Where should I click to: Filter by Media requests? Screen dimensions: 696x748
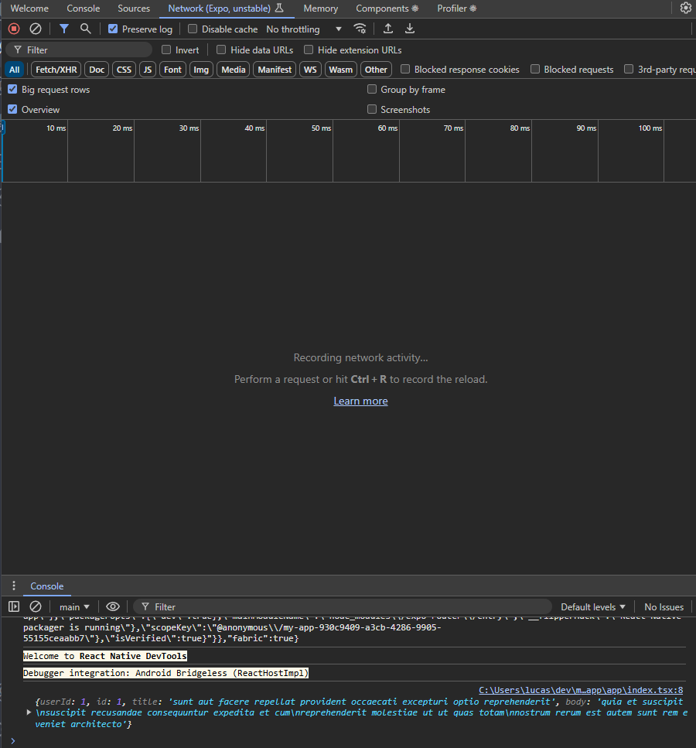(x=234, y=70)
